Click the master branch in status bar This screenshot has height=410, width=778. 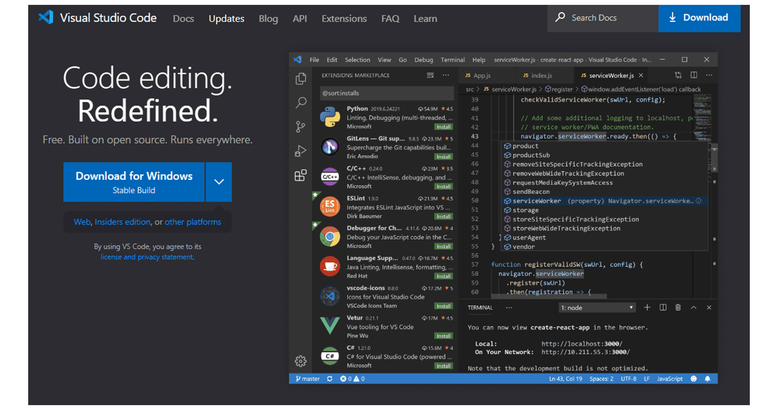pos(307,379)
